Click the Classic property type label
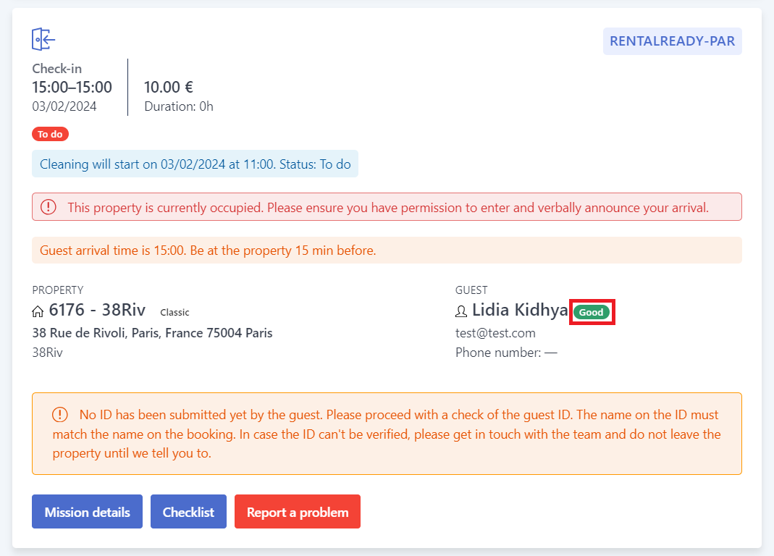 pyautogui.click(x=174, y=312)
